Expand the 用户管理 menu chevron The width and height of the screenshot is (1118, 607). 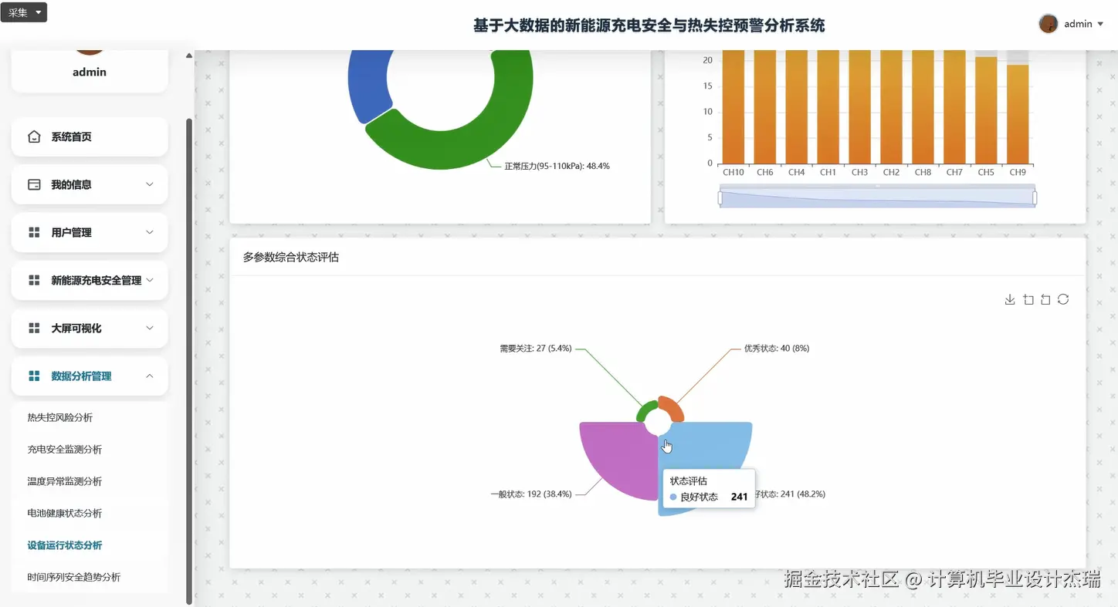[x=150, y=232]
